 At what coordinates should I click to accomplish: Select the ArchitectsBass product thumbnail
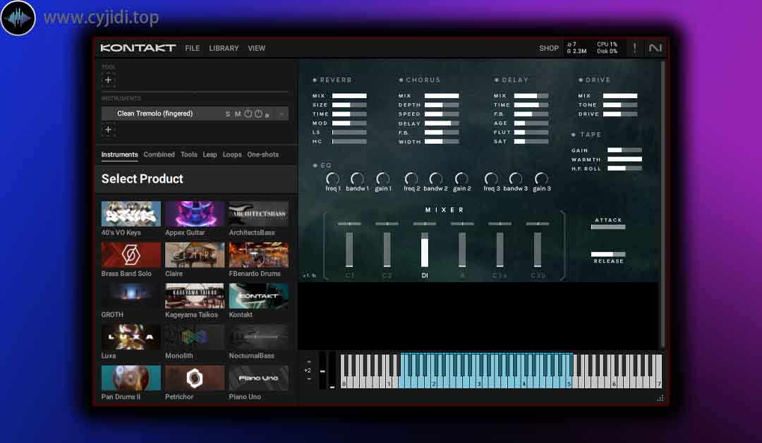click(258, 214)
